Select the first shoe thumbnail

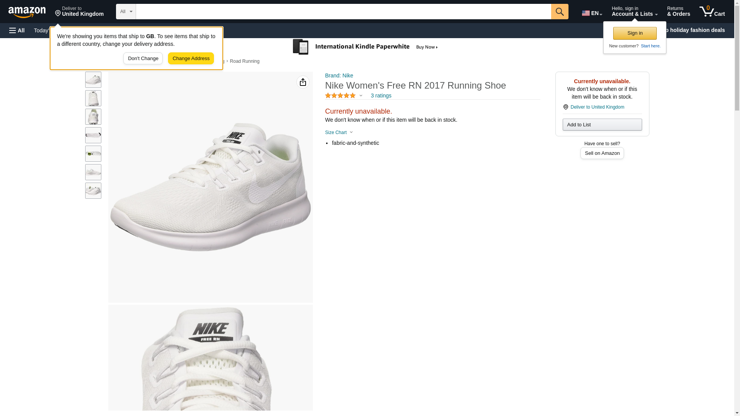click(93, 80)
